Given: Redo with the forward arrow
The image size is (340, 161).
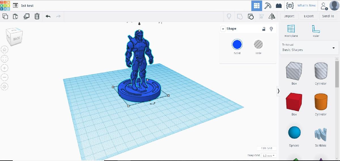Looking at the screenshot, I should [58, 16].
